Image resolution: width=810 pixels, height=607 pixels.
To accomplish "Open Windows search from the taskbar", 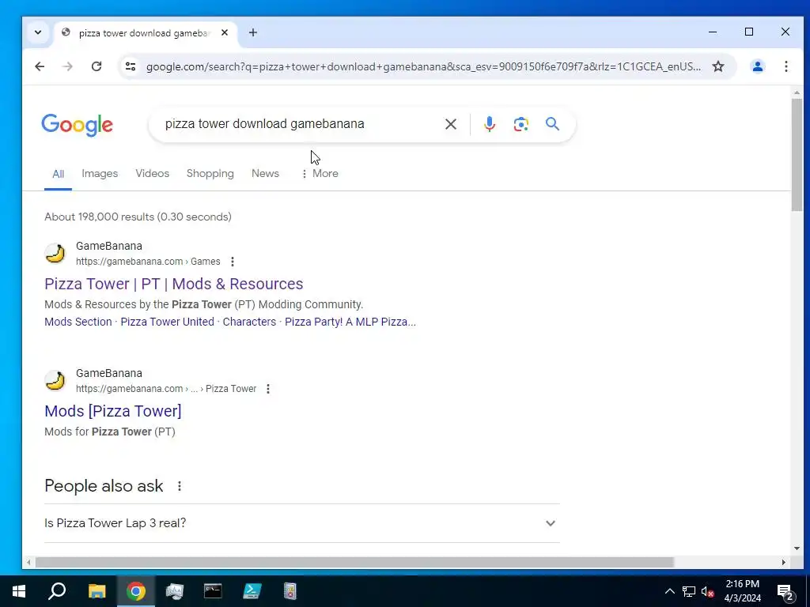I will tap(57, 591).
